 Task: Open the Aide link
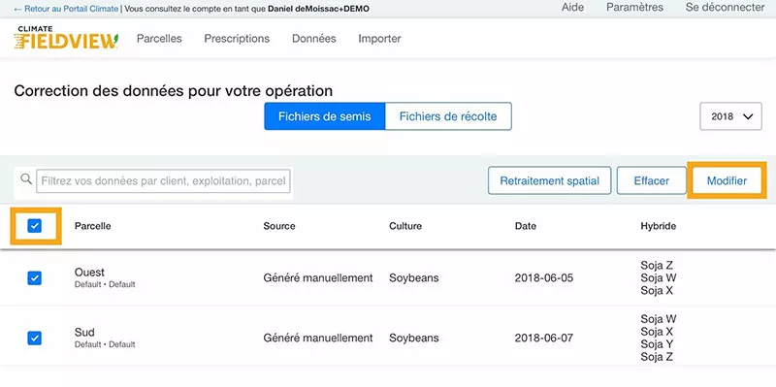572,8
